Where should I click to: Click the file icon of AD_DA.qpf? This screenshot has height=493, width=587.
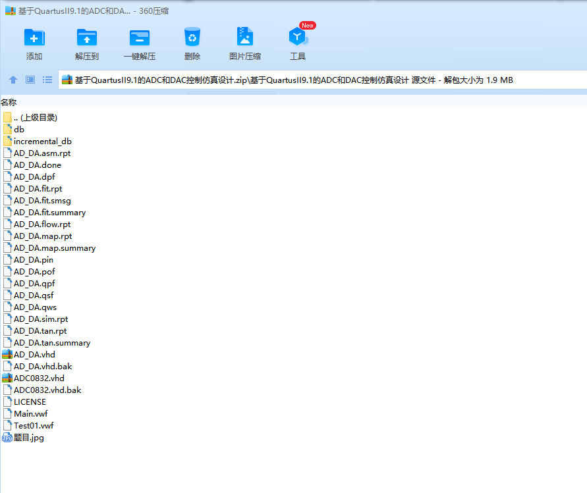(7, 284)
